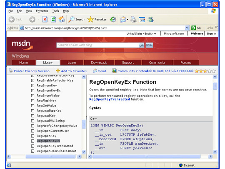This screenshot has width=225, height=169.
Task: Click the page icon in address bar
Action: coord(22,28)
